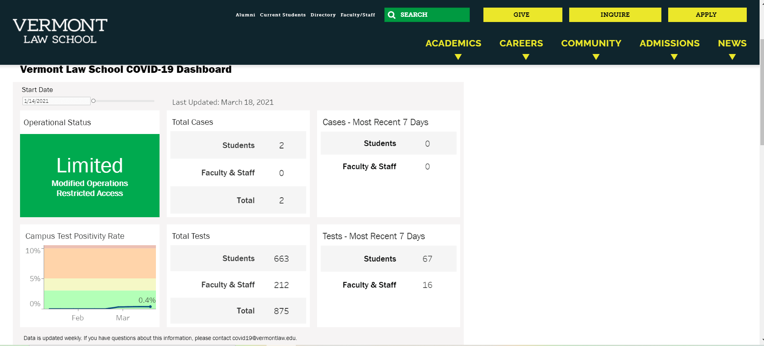The width and height of the screenshot is (764, 346).
Task: Expand the Careers dropdown arrow
Action: pyautogui.click(x=526, y=57)
